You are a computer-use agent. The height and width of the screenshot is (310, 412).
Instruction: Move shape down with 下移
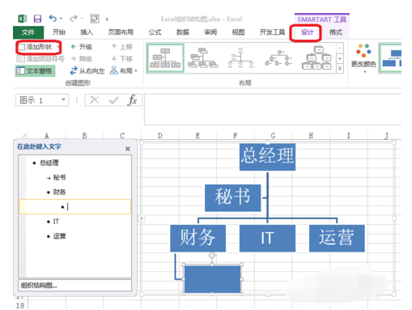click(x=122, y=59)
